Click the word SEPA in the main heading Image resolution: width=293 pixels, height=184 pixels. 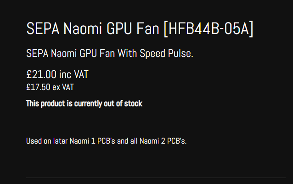43,29
